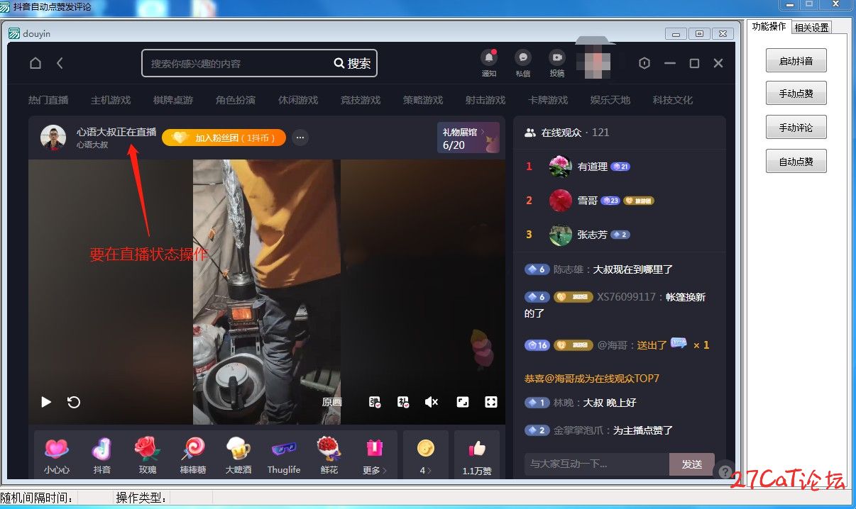Send the 玫瑰 rose gift
Viewport: 856px width, 509px height.
[148, 455]
